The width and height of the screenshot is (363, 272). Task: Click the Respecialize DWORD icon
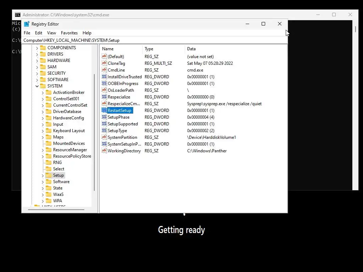point(104,97)
